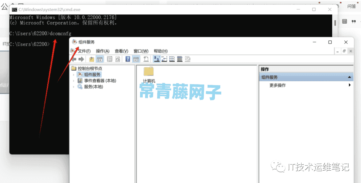This screenshot has height=183, width=361.
Task: Open the 帮助(H) menu
Action: click(160, 51)
